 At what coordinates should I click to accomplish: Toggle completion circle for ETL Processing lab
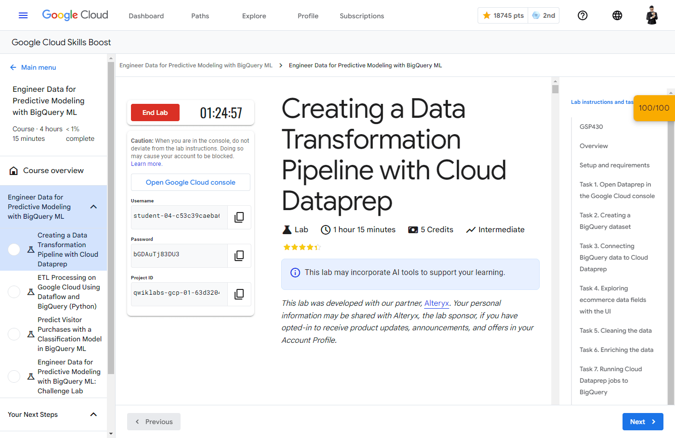click(x=14, y=292)
